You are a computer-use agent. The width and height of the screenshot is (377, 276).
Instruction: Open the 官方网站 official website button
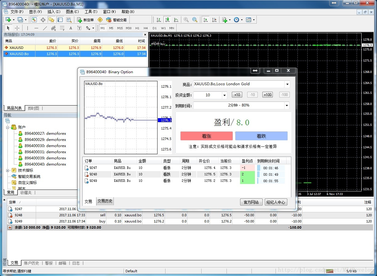pyautogui.click(x=251, y=202)
